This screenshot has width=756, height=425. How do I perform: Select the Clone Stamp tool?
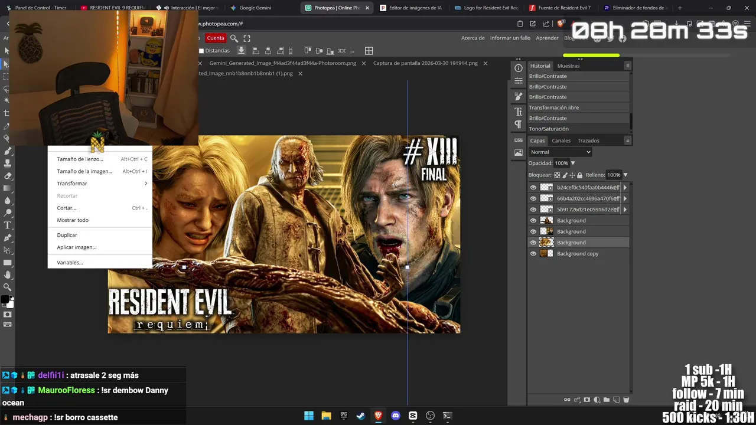(x=7, y=163)
